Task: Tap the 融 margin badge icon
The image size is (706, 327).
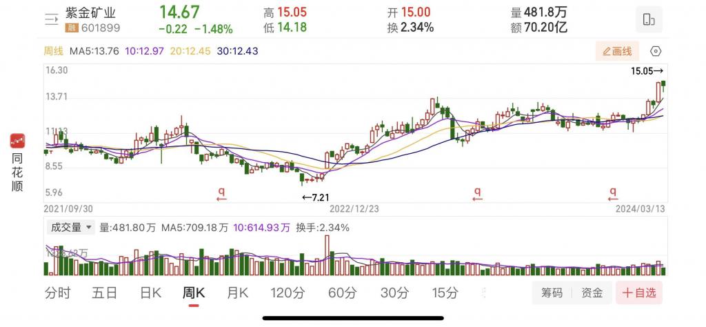Action: pyautogui.click(x=72, y=28)
